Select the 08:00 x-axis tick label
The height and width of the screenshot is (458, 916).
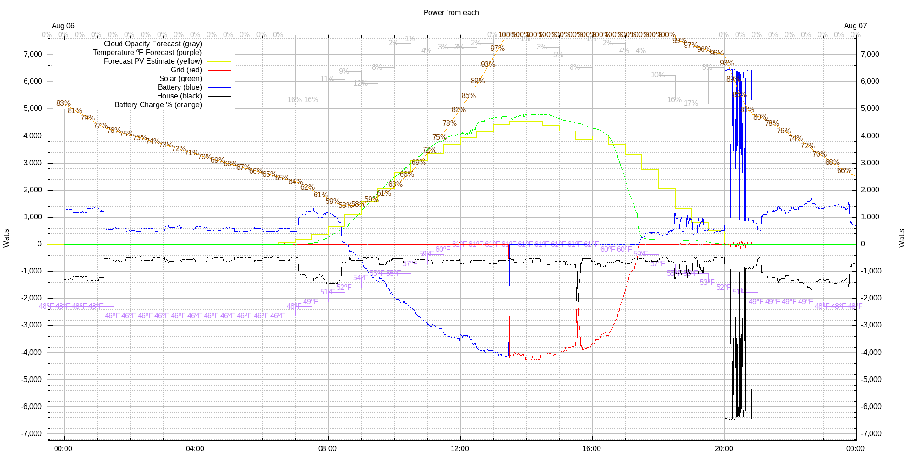(327, 449)
